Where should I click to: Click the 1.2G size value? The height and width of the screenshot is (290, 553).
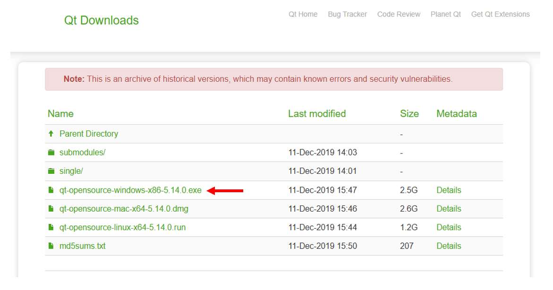[x=409, y=228]
